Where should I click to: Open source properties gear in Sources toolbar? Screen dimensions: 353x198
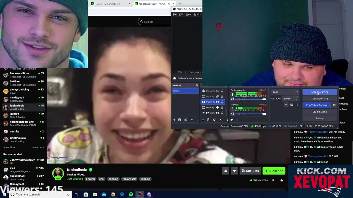(214, 120)
